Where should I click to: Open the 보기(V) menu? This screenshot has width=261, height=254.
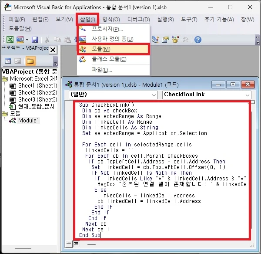[x=64, y=19]
